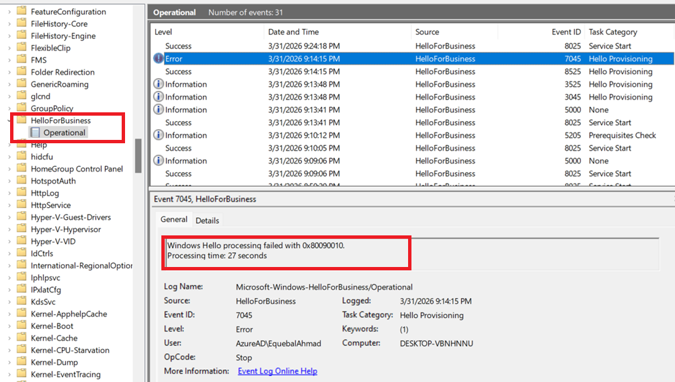
Task: Click the FMS folder icon
Action: (22, 59)
